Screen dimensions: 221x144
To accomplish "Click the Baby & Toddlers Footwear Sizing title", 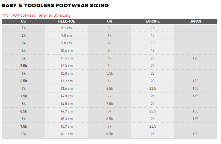I will point(55,5).
